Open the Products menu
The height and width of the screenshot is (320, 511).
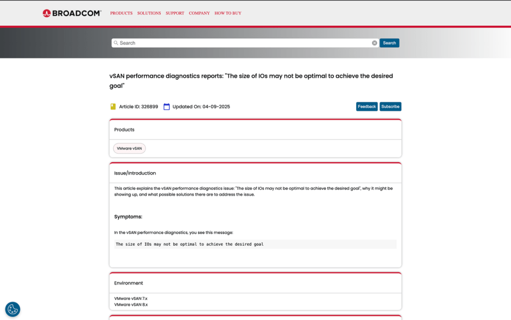121,13
